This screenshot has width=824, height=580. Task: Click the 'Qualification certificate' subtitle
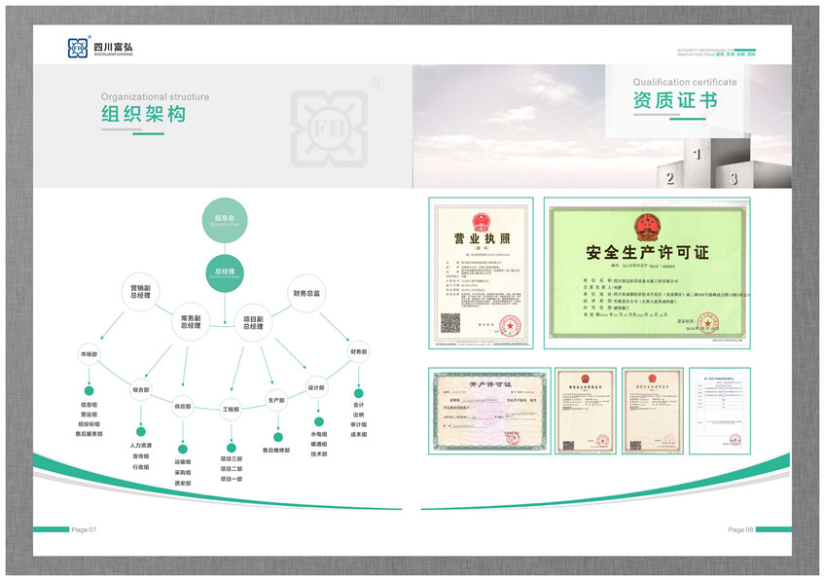point(685,82)
